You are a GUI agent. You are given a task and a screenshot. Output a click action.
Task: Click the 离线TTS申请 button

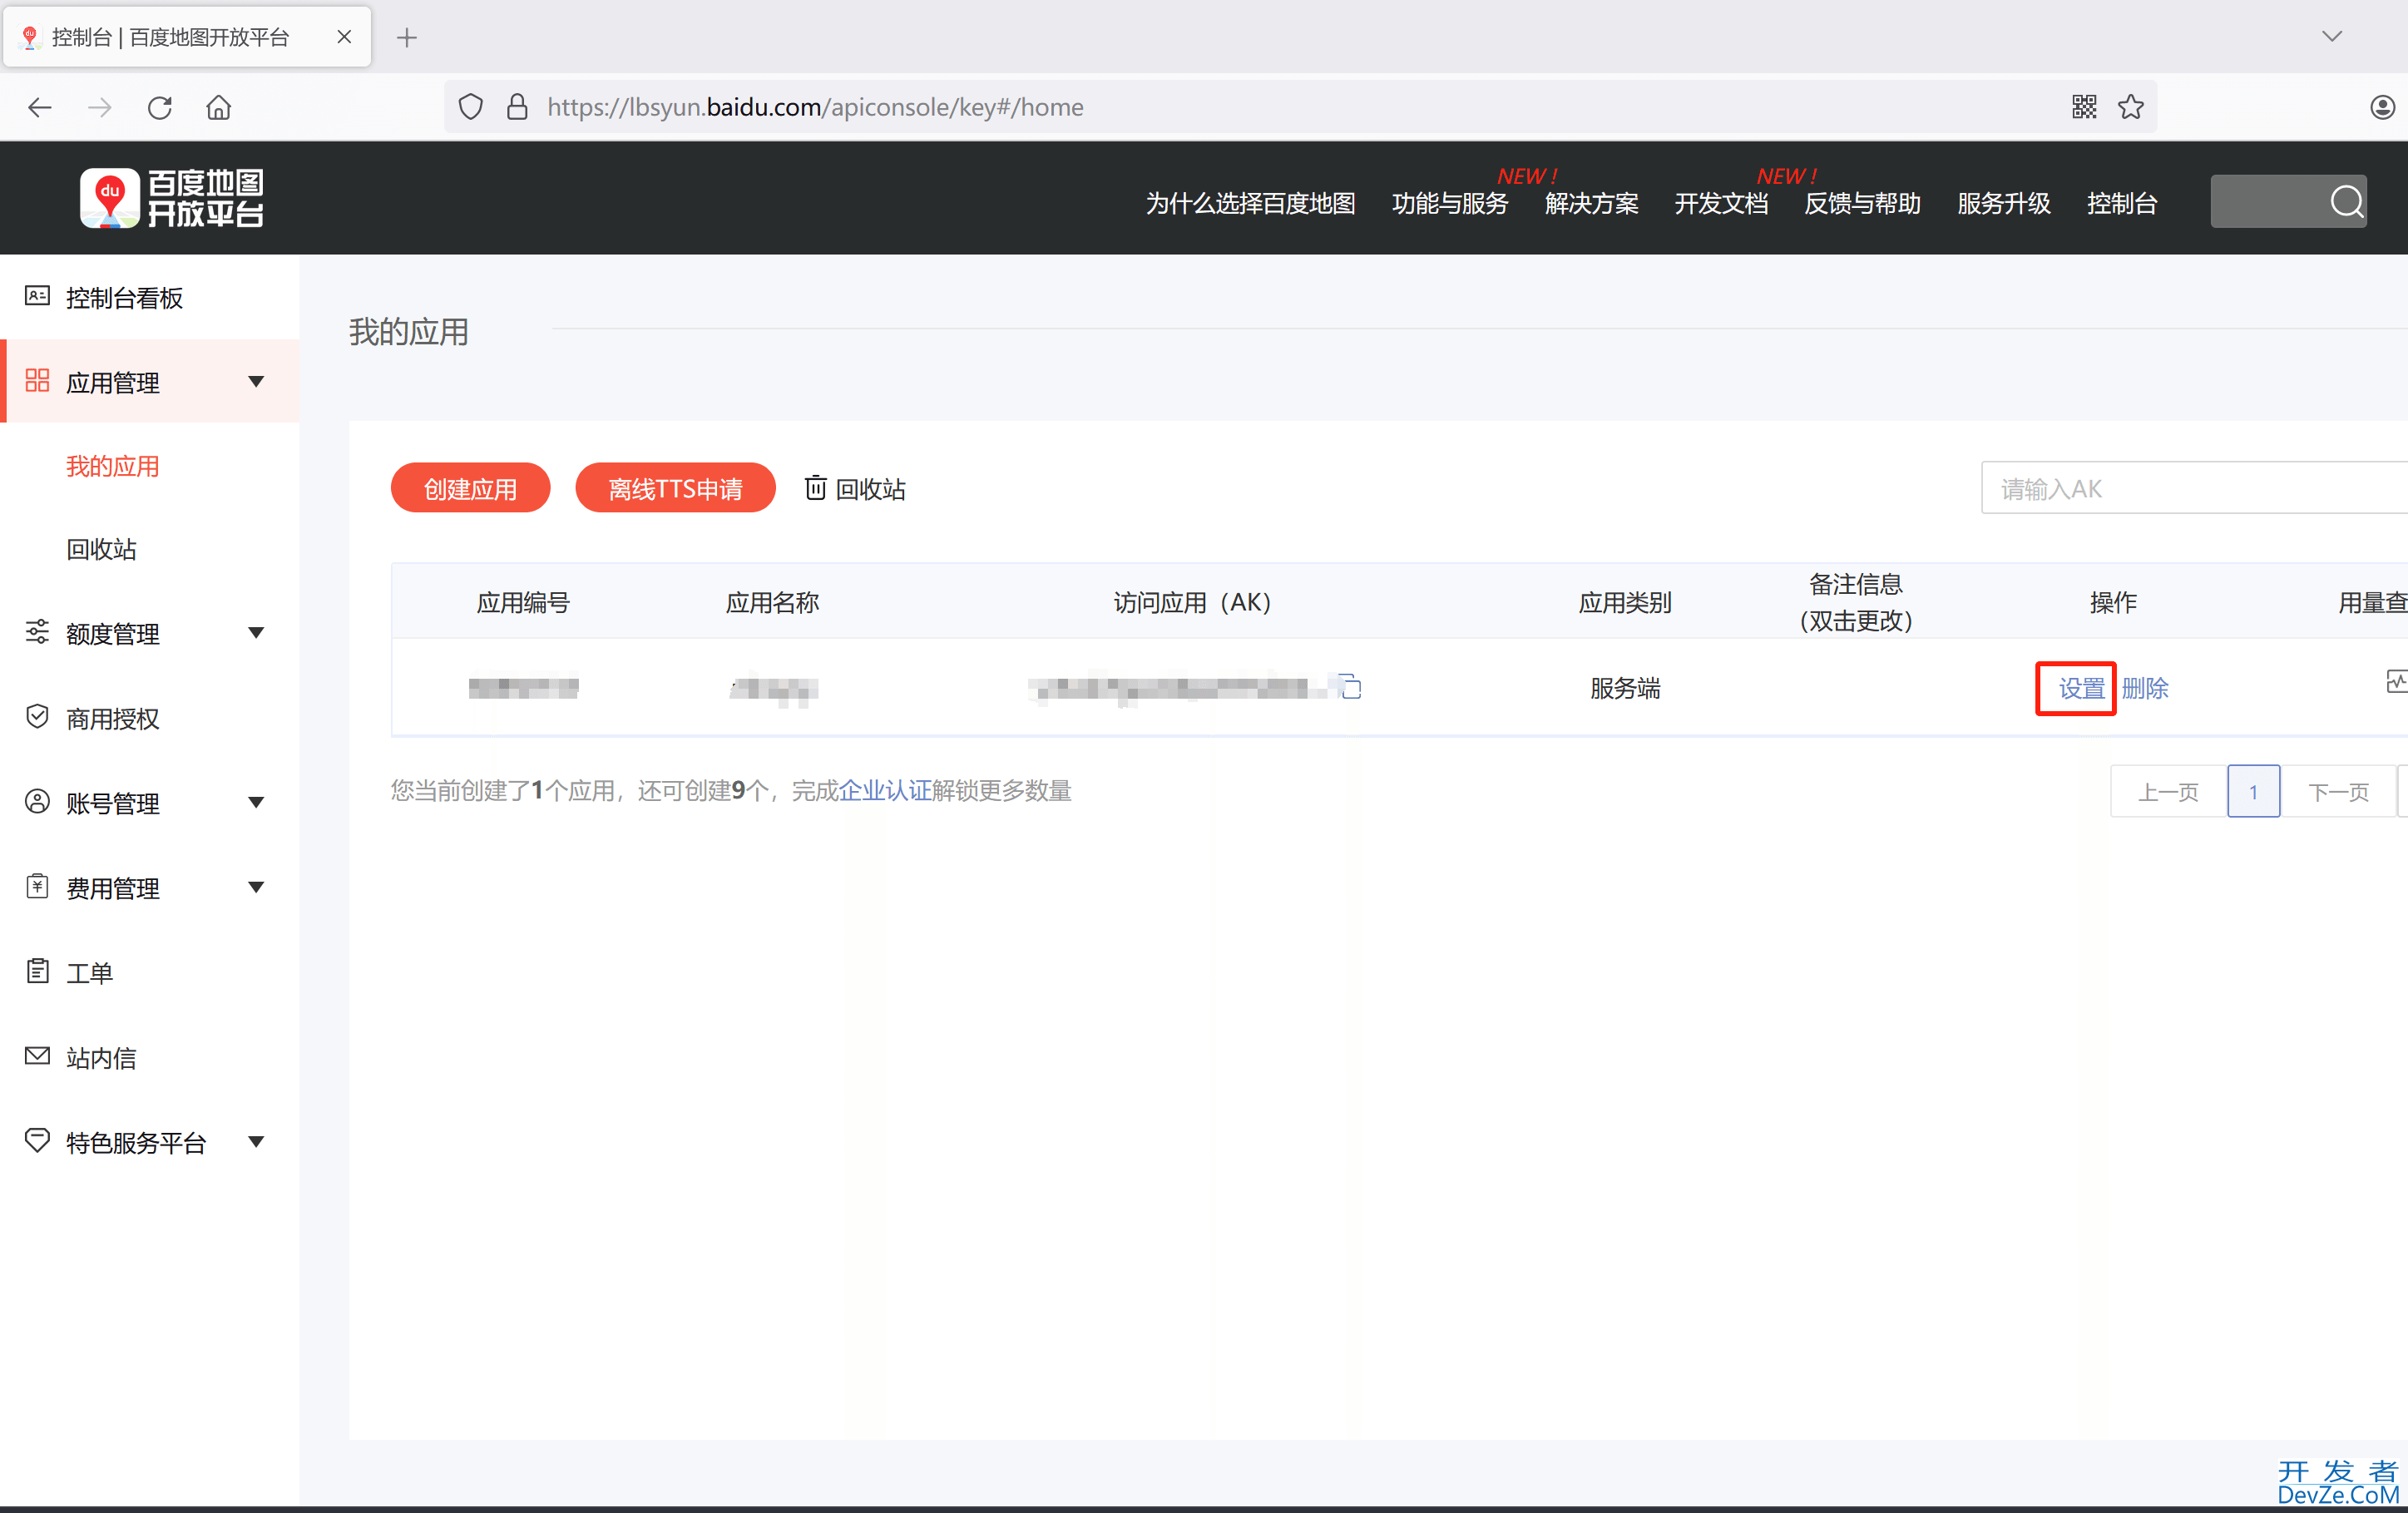click(675, 488)
